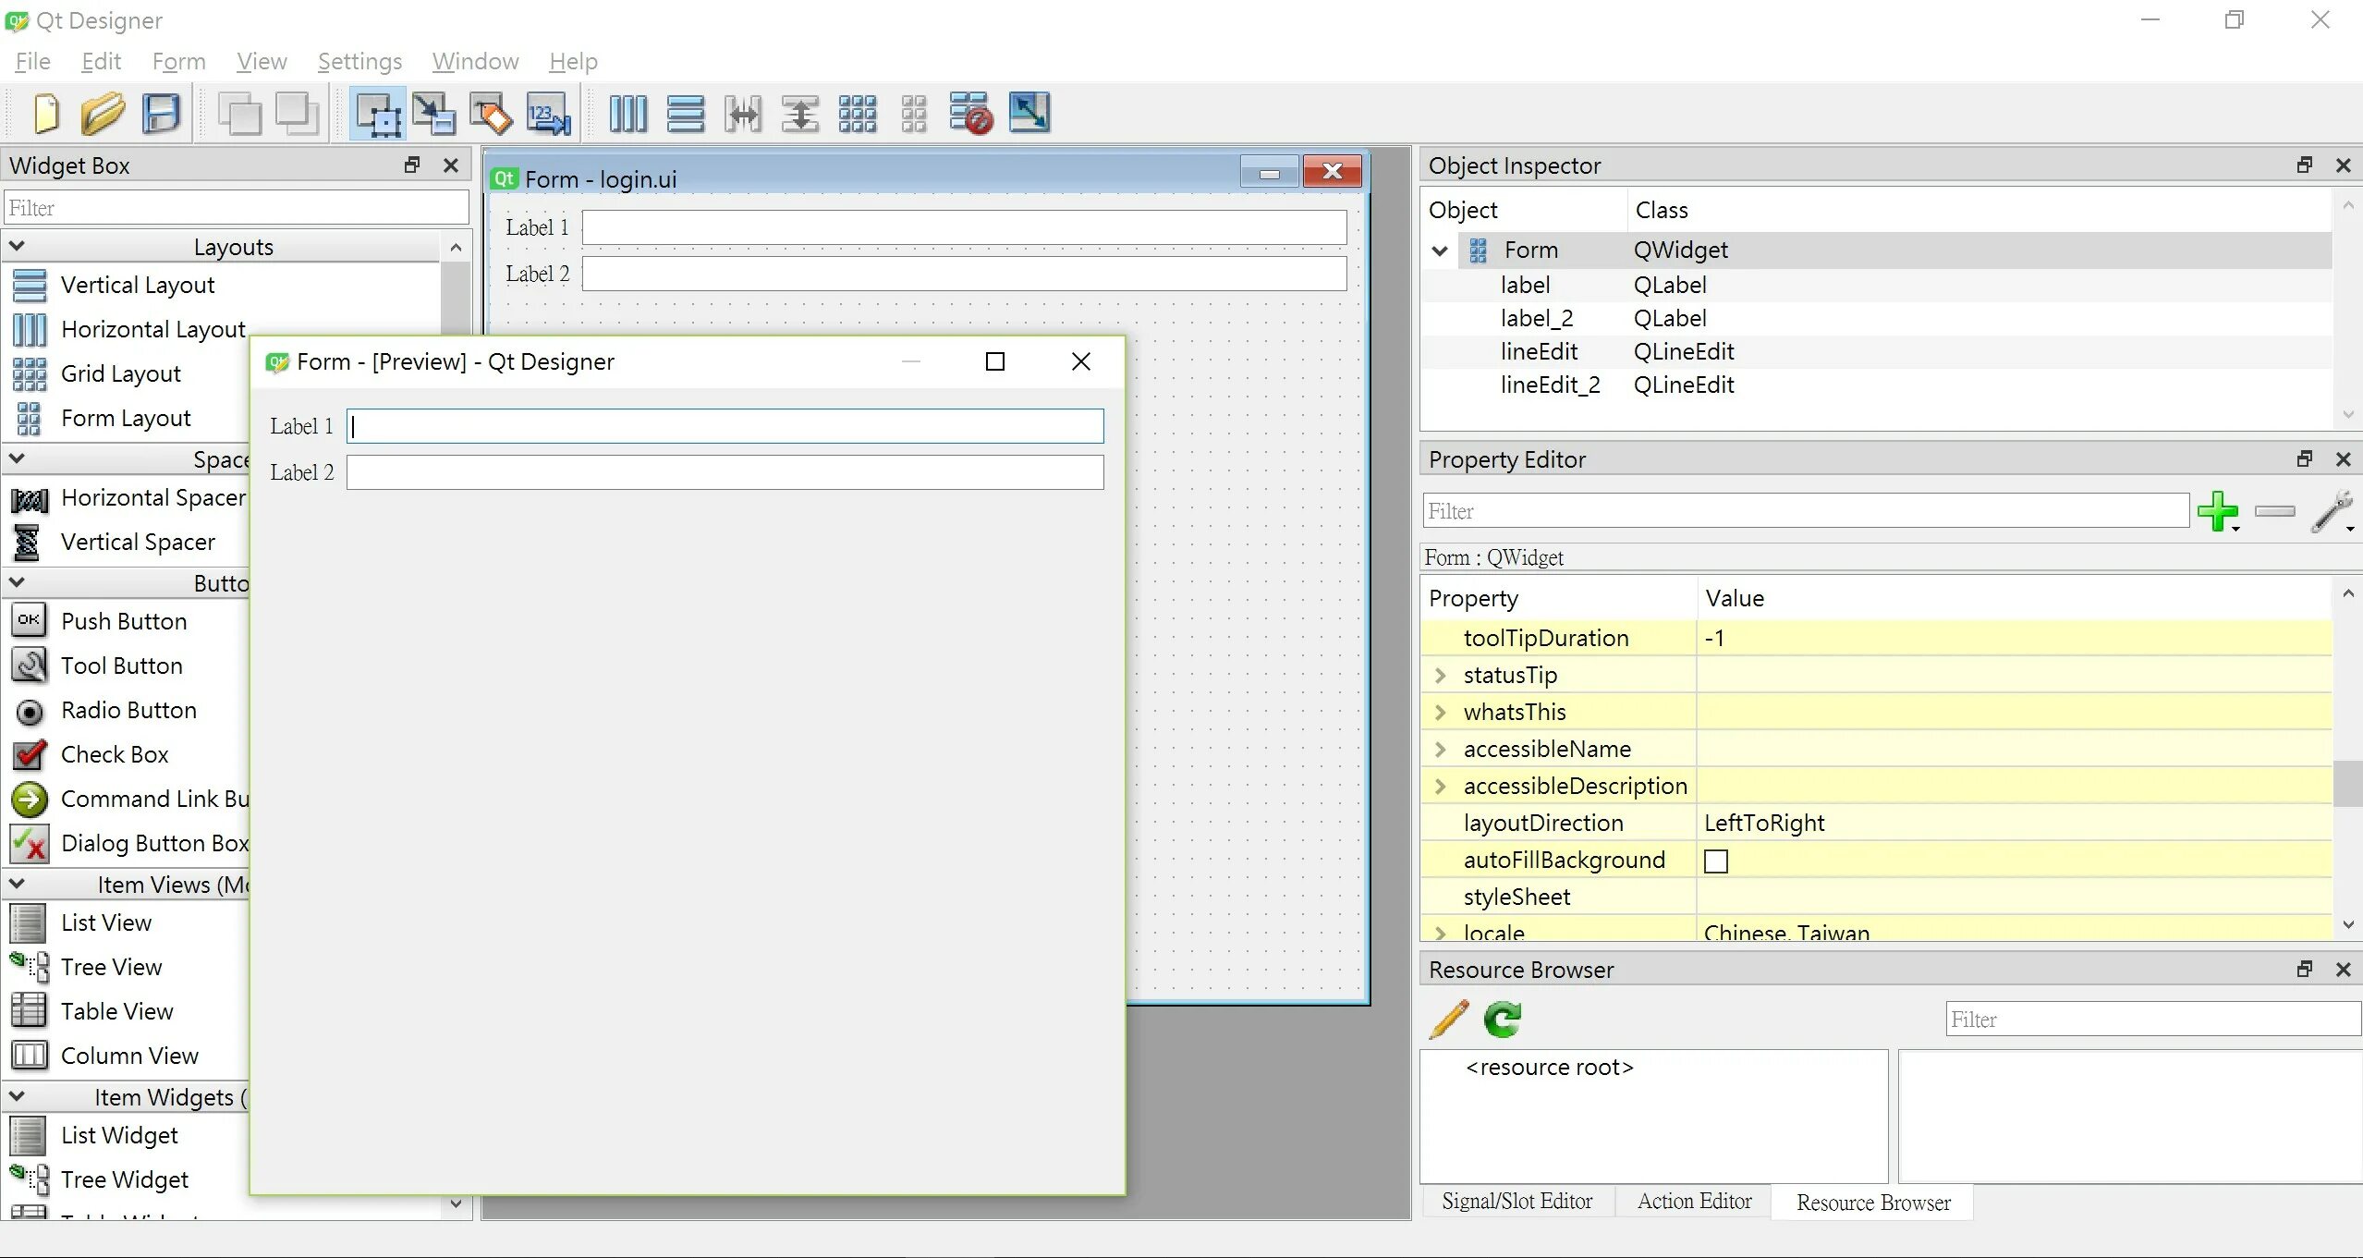This screenshot has height=1258, width=2363.
Task: Toggle the autoFillBackground checkbox
Action: click(x=1716, y=861)
